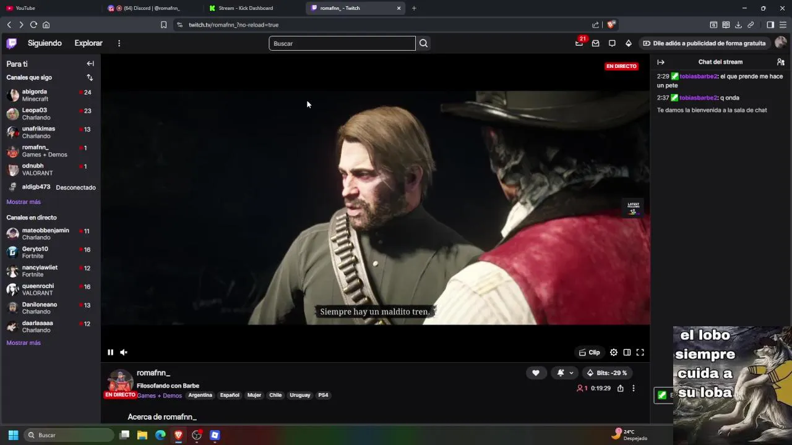Bookmark this page
The height and width of the screenshot is (445, 792).
click(163, 25)
